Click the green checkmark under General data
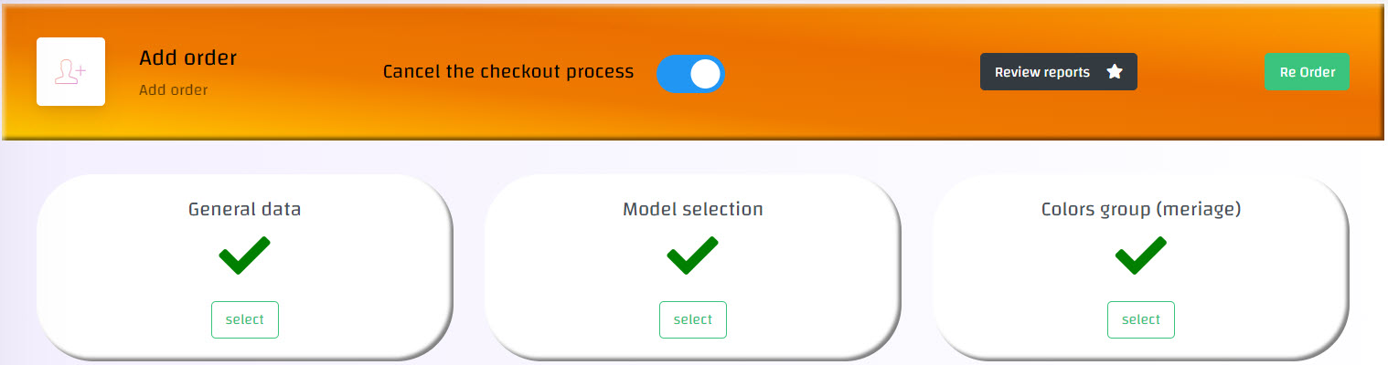Screen dimensions: 1388x365 (x=244, y=255)
